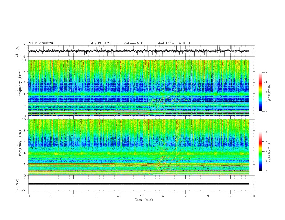Click the log(PSD) label beside ch.2 colorbar

point(270,153)
